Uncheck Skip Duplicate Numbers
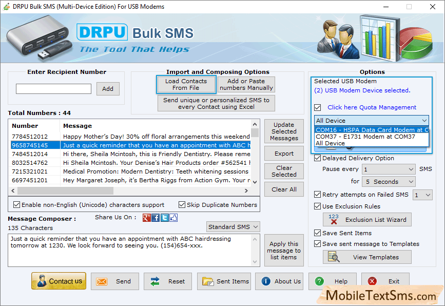445x306 pixels. pos(182,205)
